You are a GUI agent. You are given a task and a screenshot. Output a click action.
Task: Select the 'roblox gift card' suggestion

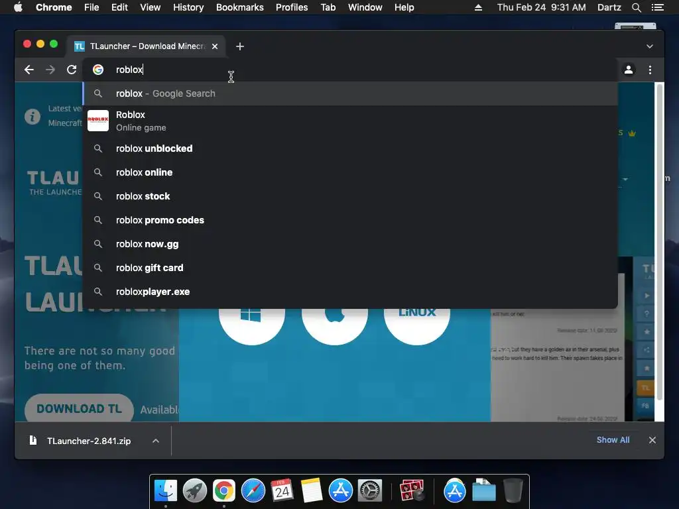pos(350,268)
